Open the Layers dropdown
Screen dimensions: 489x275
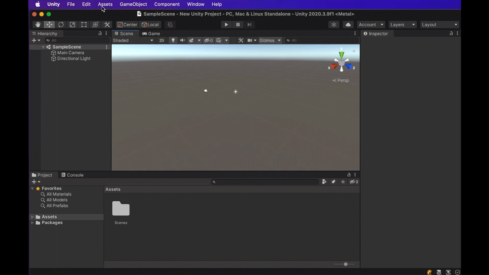click(x=402, y=24)
